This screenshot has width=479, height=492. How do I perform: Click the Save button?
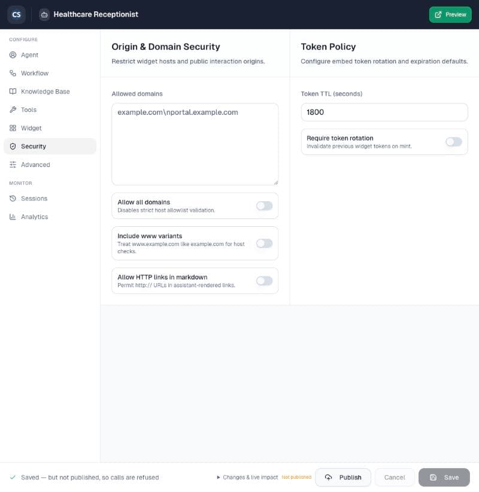(444, 477)
